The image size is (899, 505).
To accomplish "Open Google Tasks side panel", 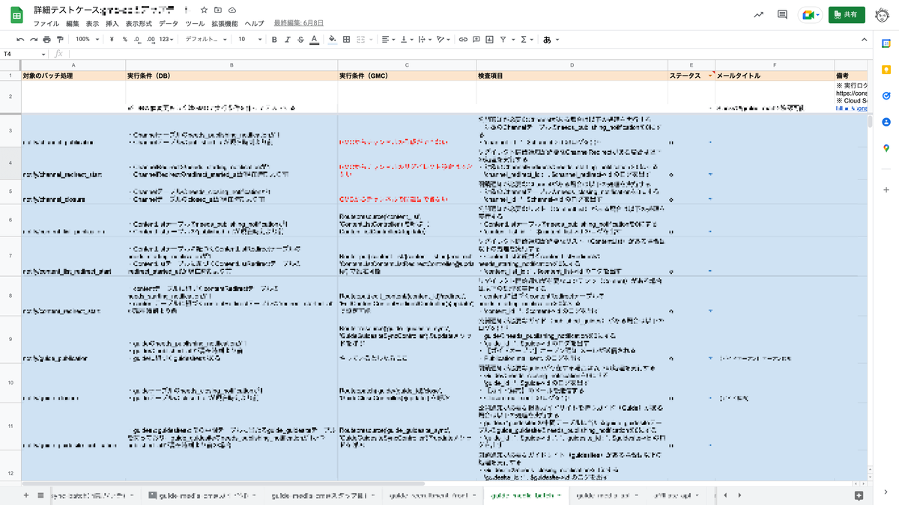I will [x=886, y=96].
